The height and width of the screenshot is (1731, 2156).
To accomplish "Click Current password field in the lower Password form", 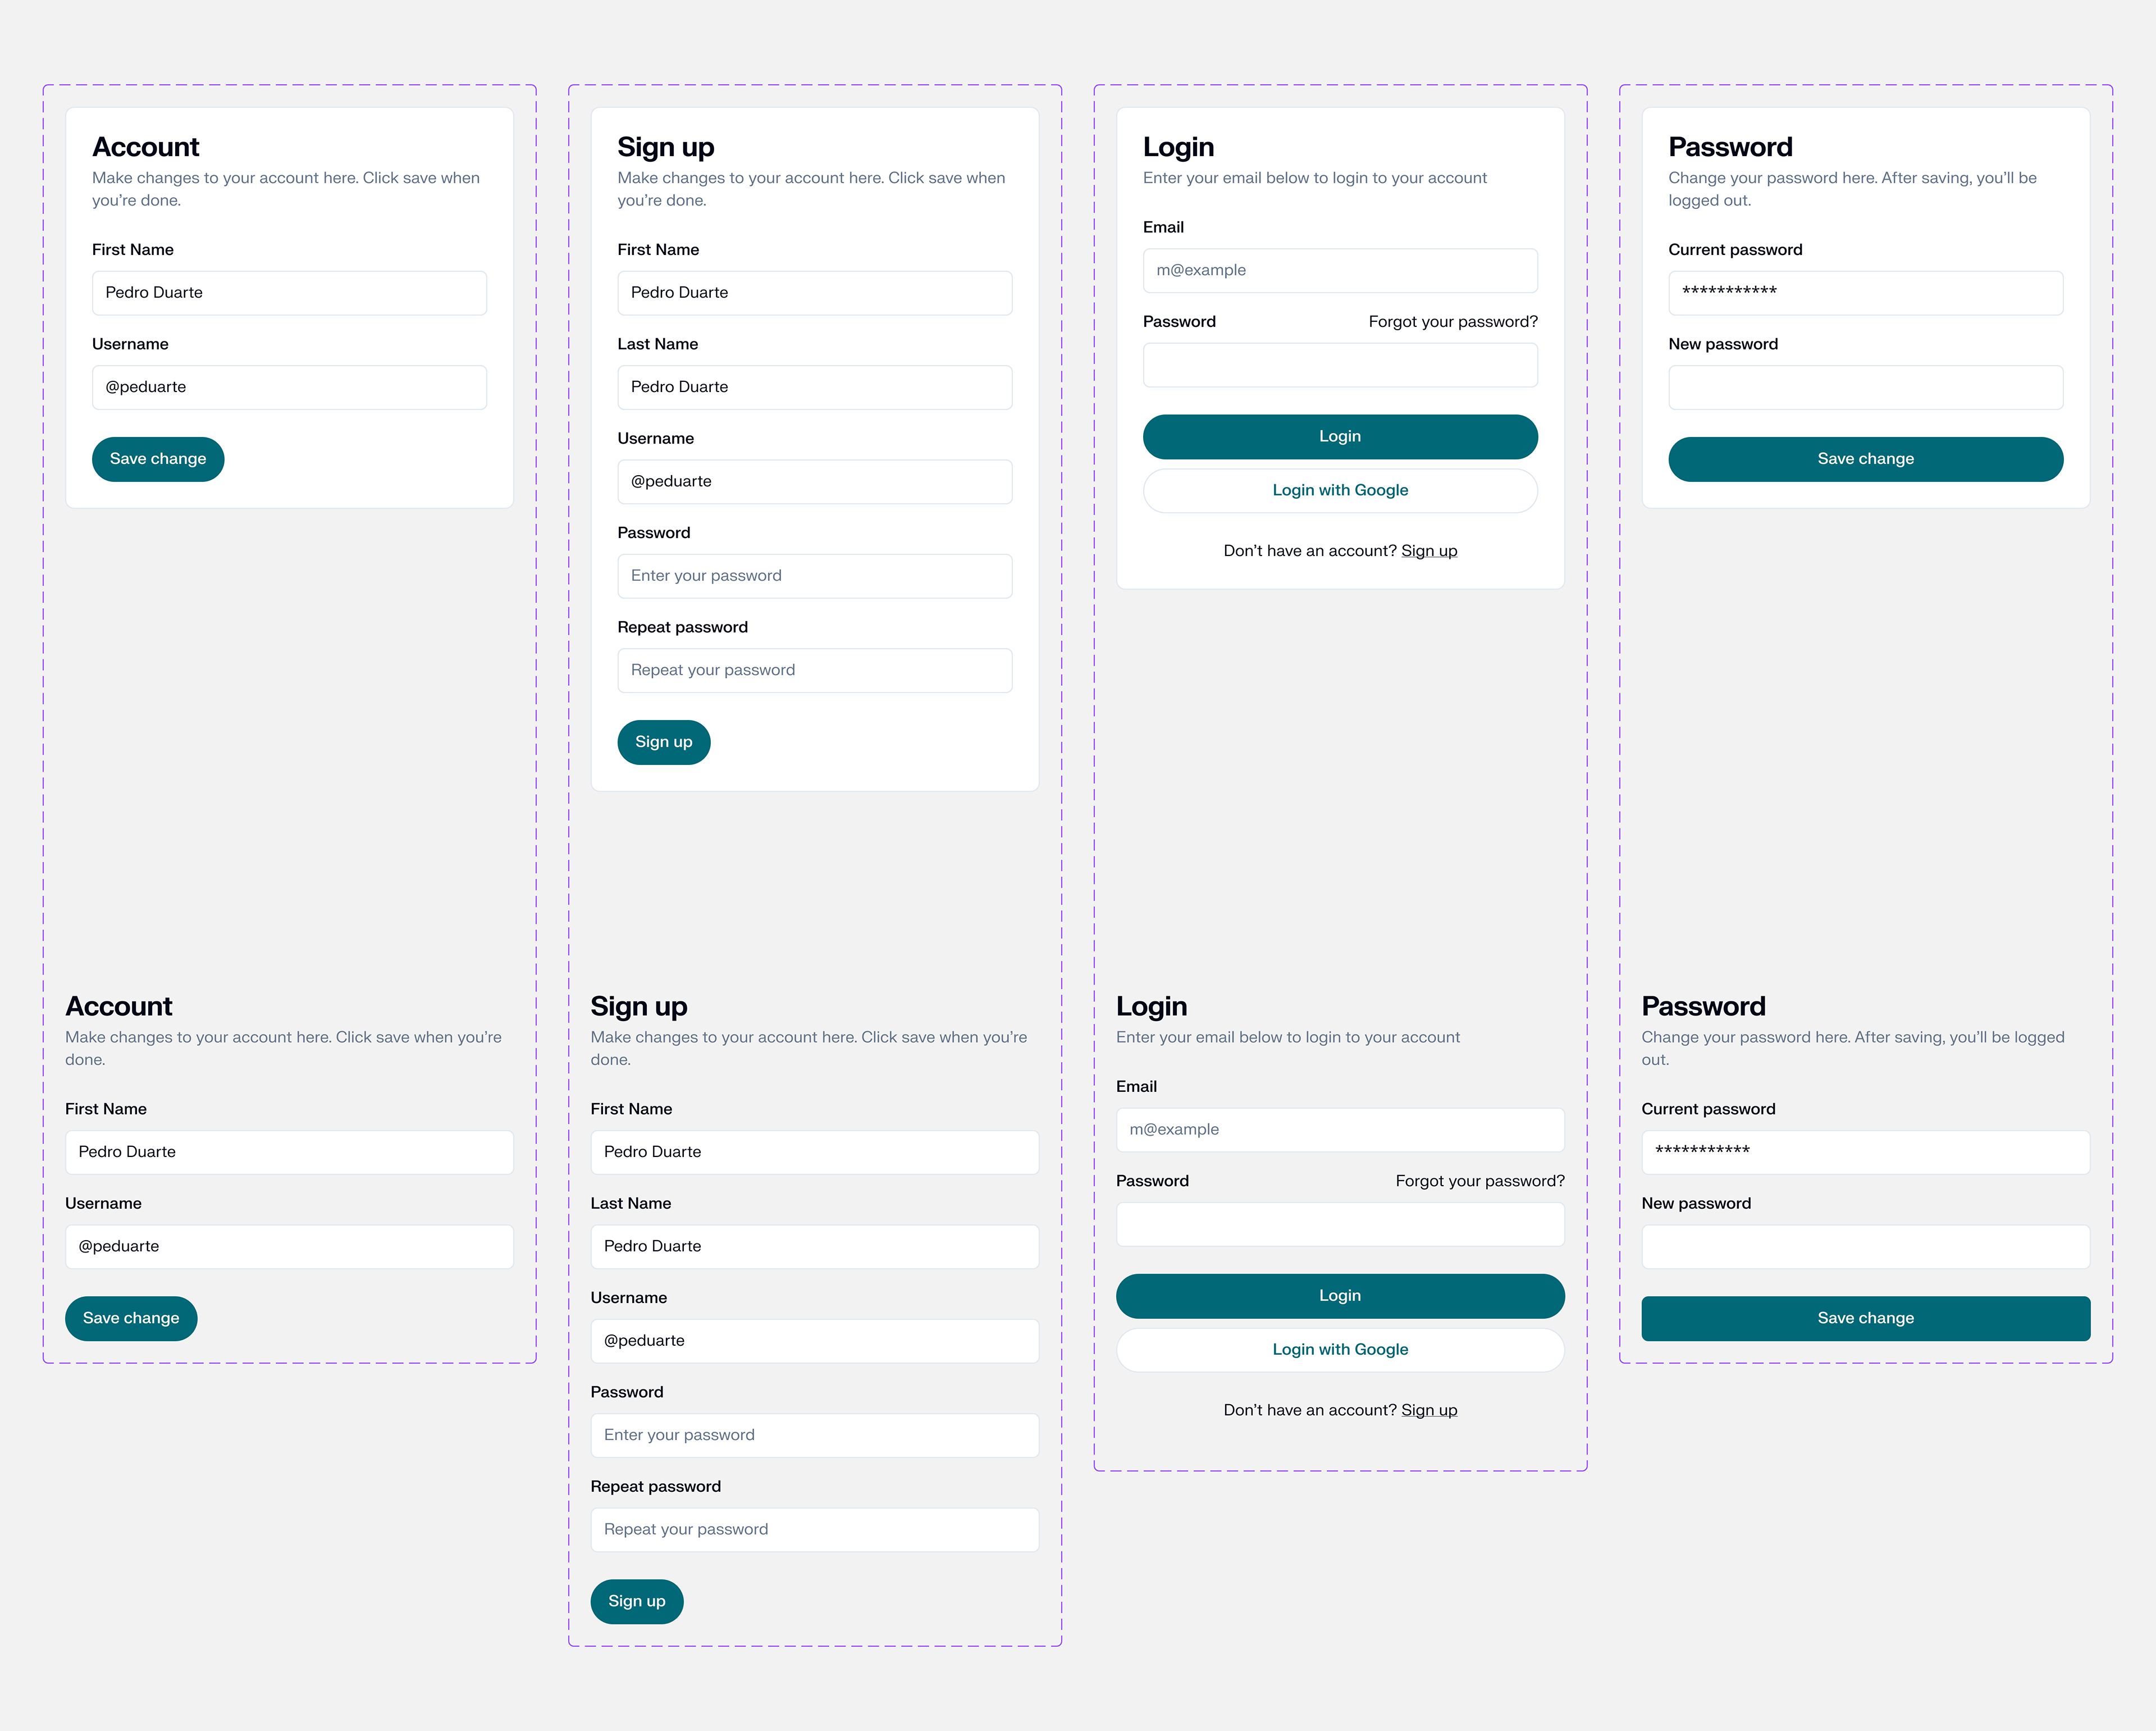I will (1865, 1153).
